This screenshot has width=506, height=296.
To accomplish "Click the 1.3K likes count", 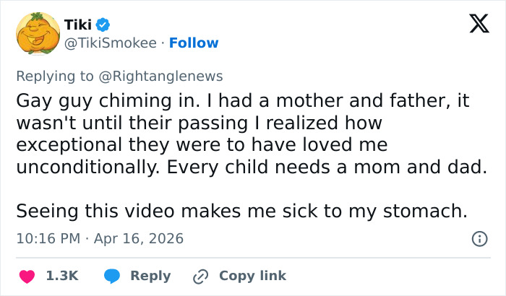I will point(61,276).
